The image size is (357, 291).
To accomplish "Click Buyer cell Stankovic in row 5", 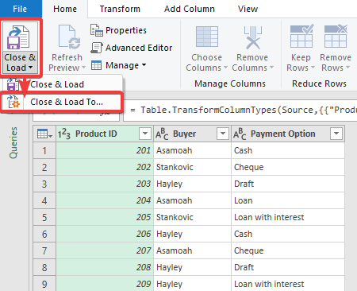I will 192,217.
